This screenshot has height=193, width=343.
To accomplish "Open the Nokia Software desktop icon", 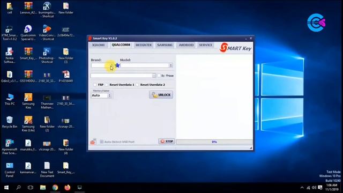I will click(10, 56).
